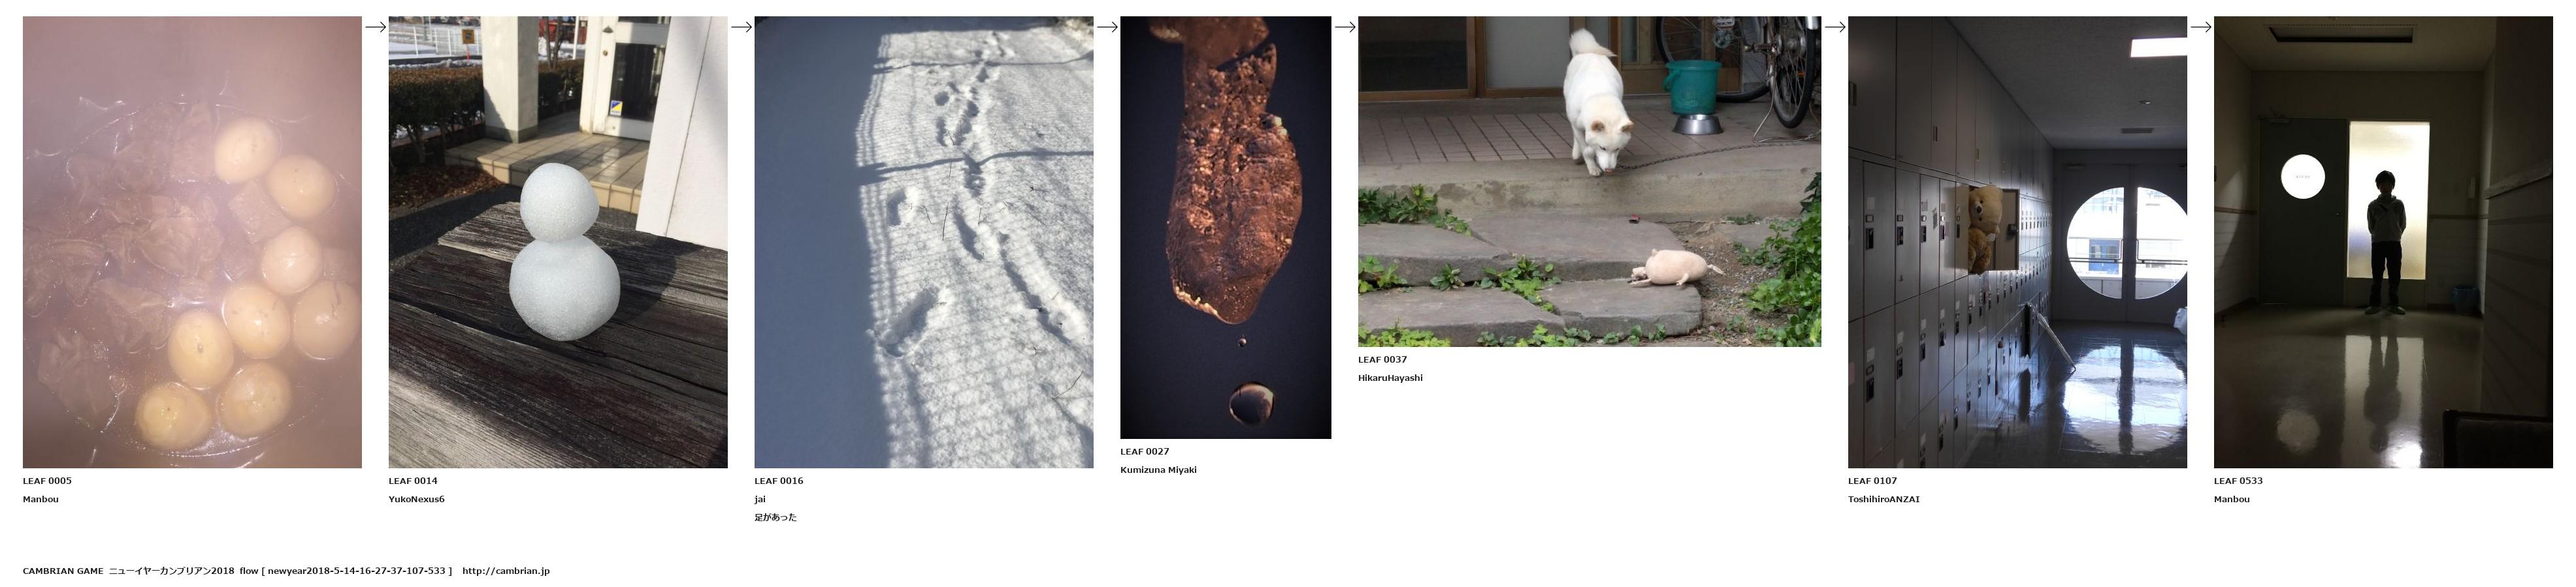Click author name ToshihiroANZAI
The image size is (2576, 587).
point(1884,499)
